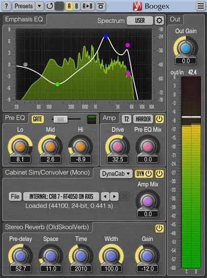207x278 pixels.
Task: Select state A comparison button
Action: [x=69, y=6]
